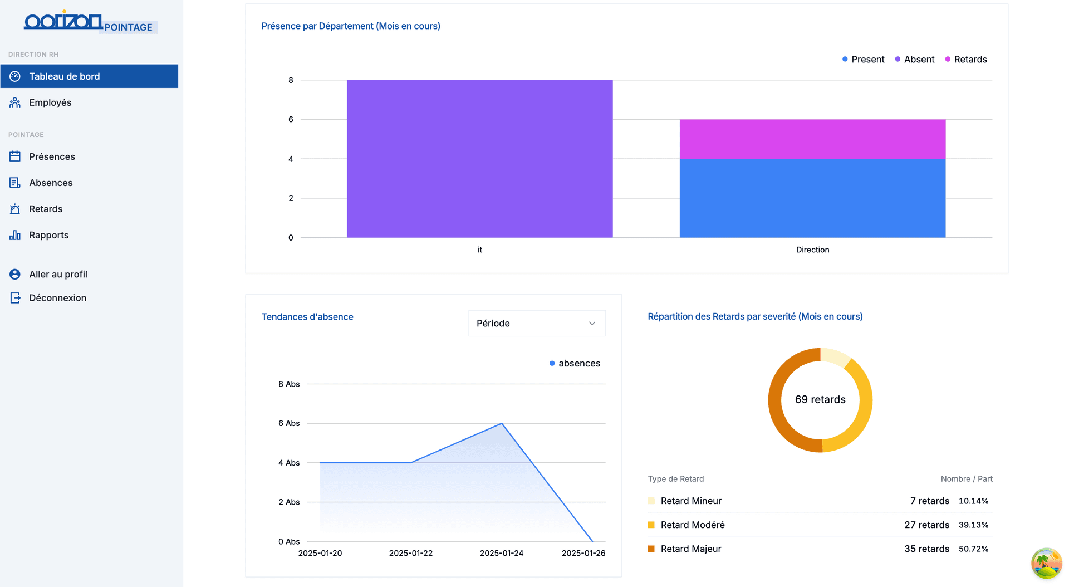Toggle the Present series in legend

point(863,60)
